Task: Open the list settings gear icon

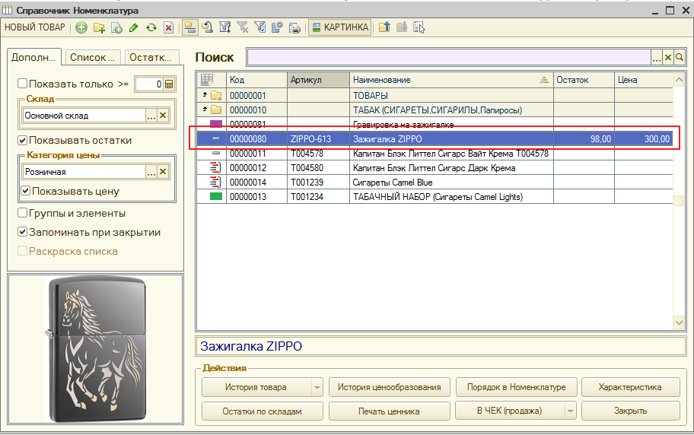Action: (277, 28)
